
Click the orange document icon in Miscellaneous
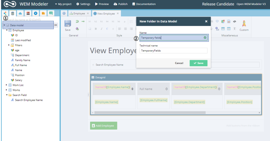(229, 21)
